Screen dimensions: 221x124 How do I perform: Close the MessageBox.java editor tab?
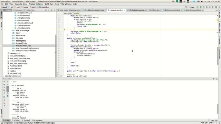(125, 10)
